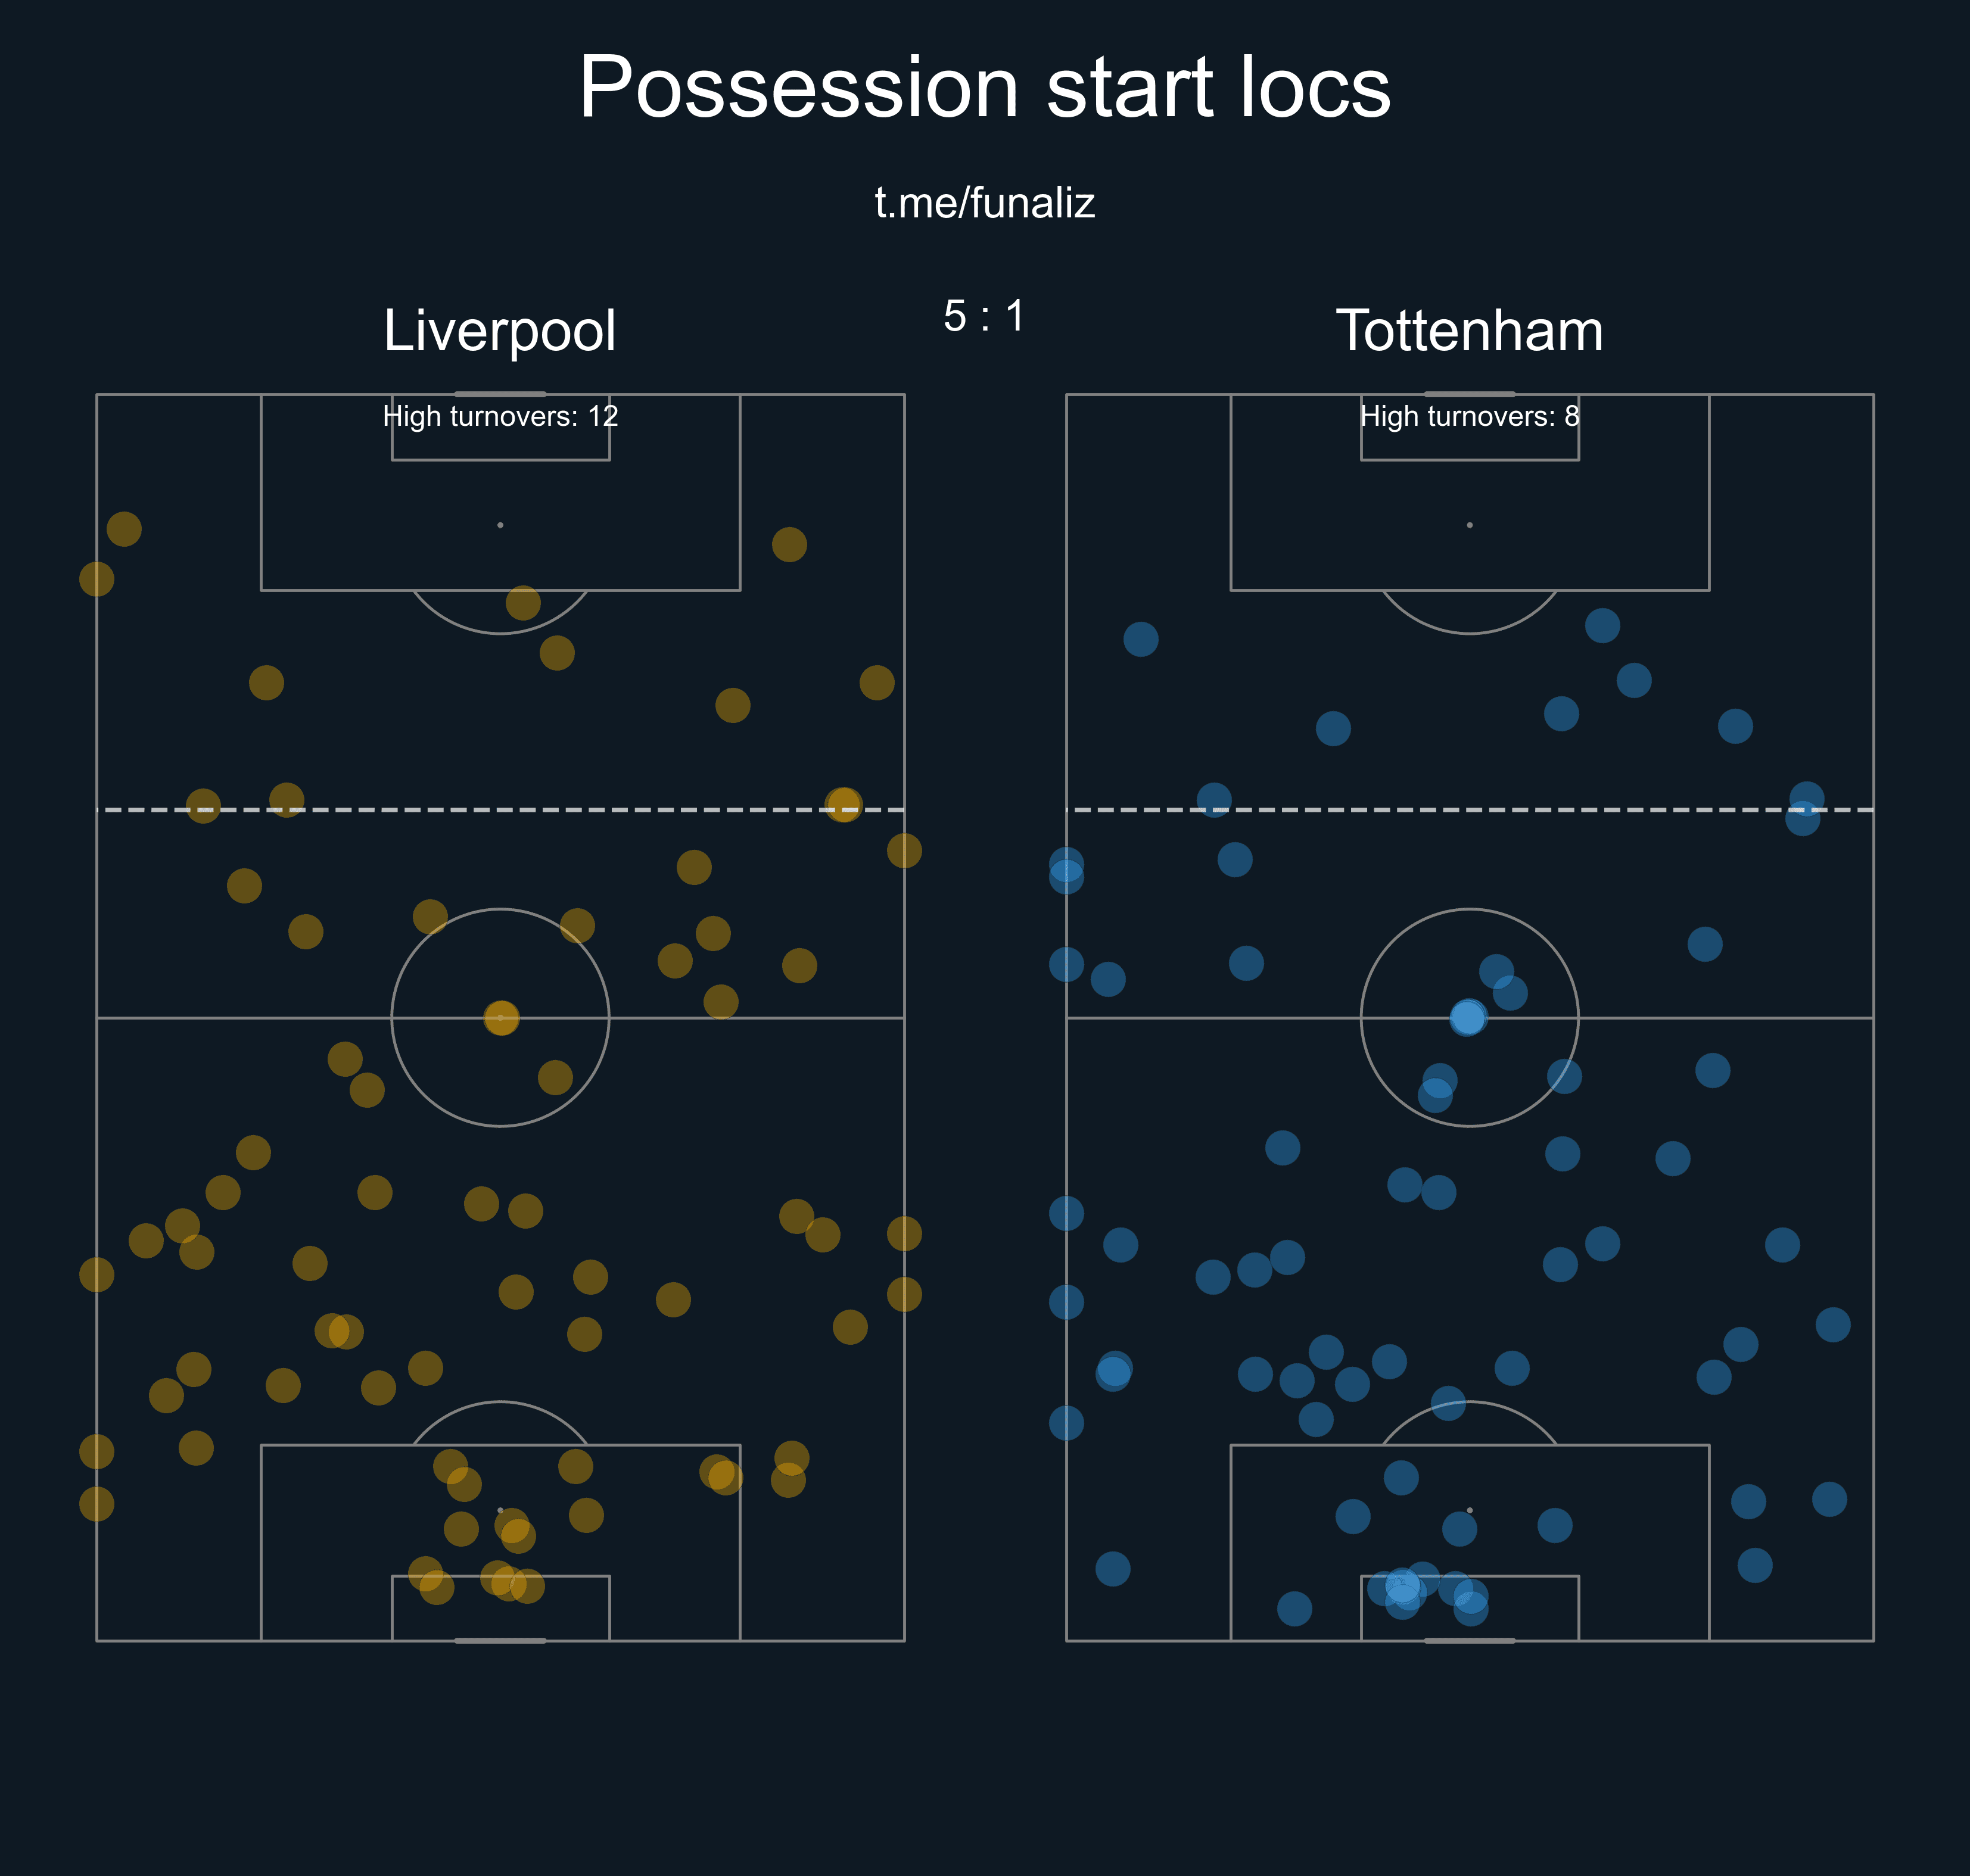Click the top goal on Tottenham's pitch
Viewport: 1970px width, 1876px height.
click(x=1469, y=394)
